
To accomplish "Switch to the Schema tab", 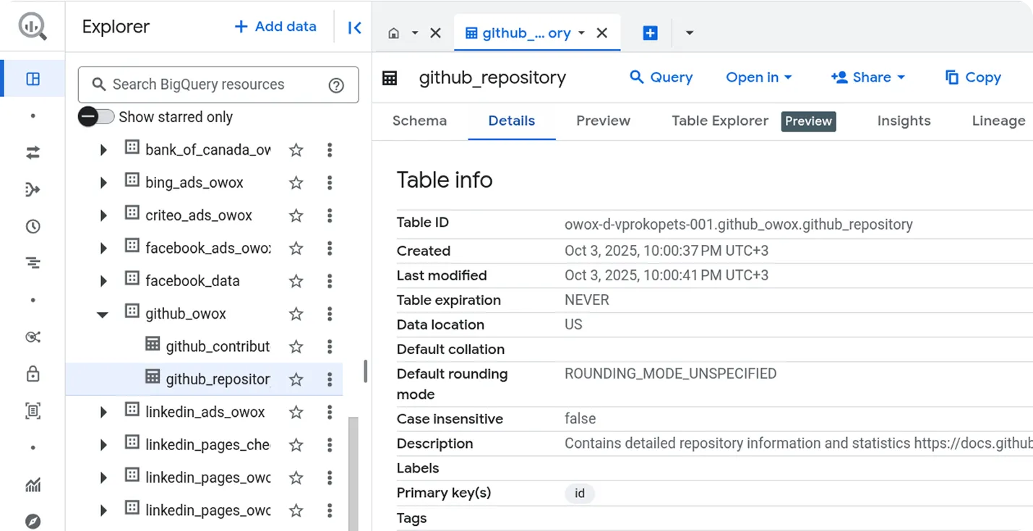I will click(x=419, y=121).
